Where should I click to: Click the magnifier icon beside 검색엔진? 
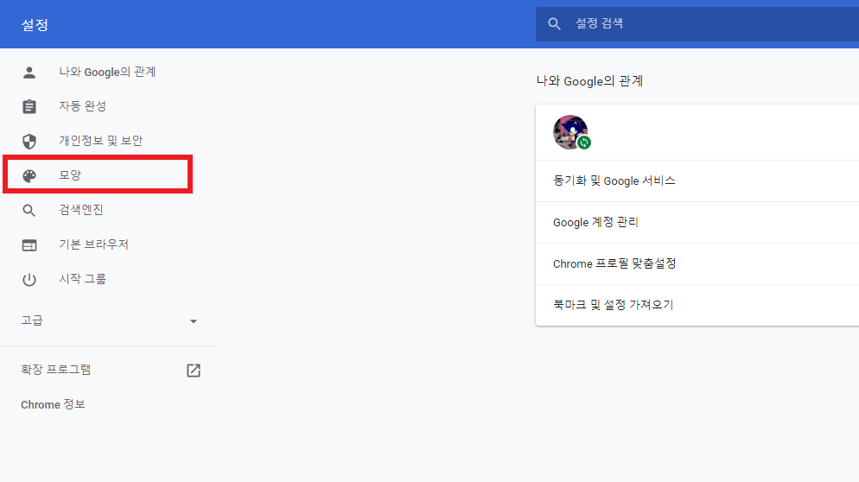pos(29,210)
